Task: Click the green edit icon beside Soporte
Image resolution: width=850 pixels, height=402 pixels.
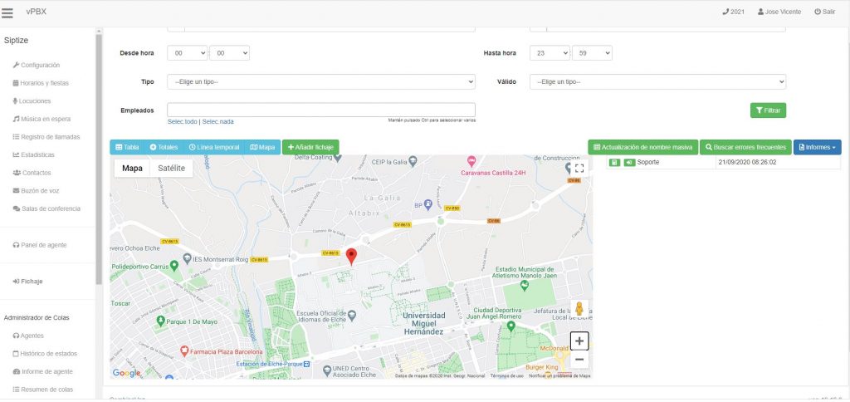Action: [614, 162]
